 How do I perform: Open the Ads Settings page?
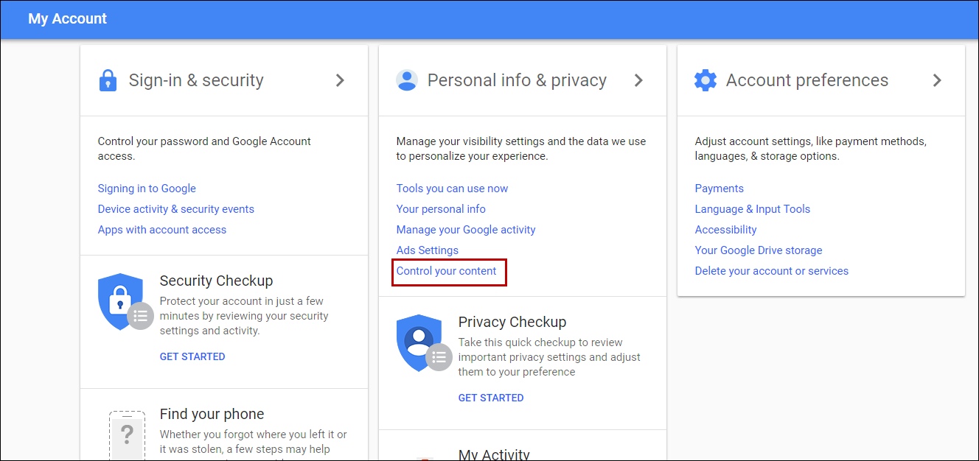(x=427, y=250)
